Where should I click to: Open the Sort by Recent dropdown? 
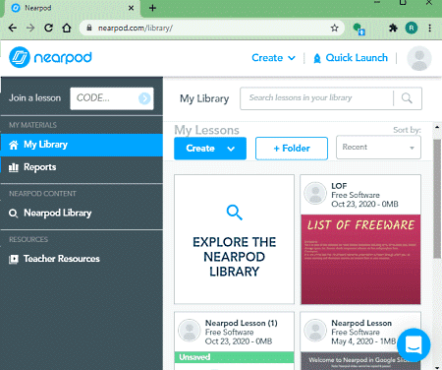378,148
